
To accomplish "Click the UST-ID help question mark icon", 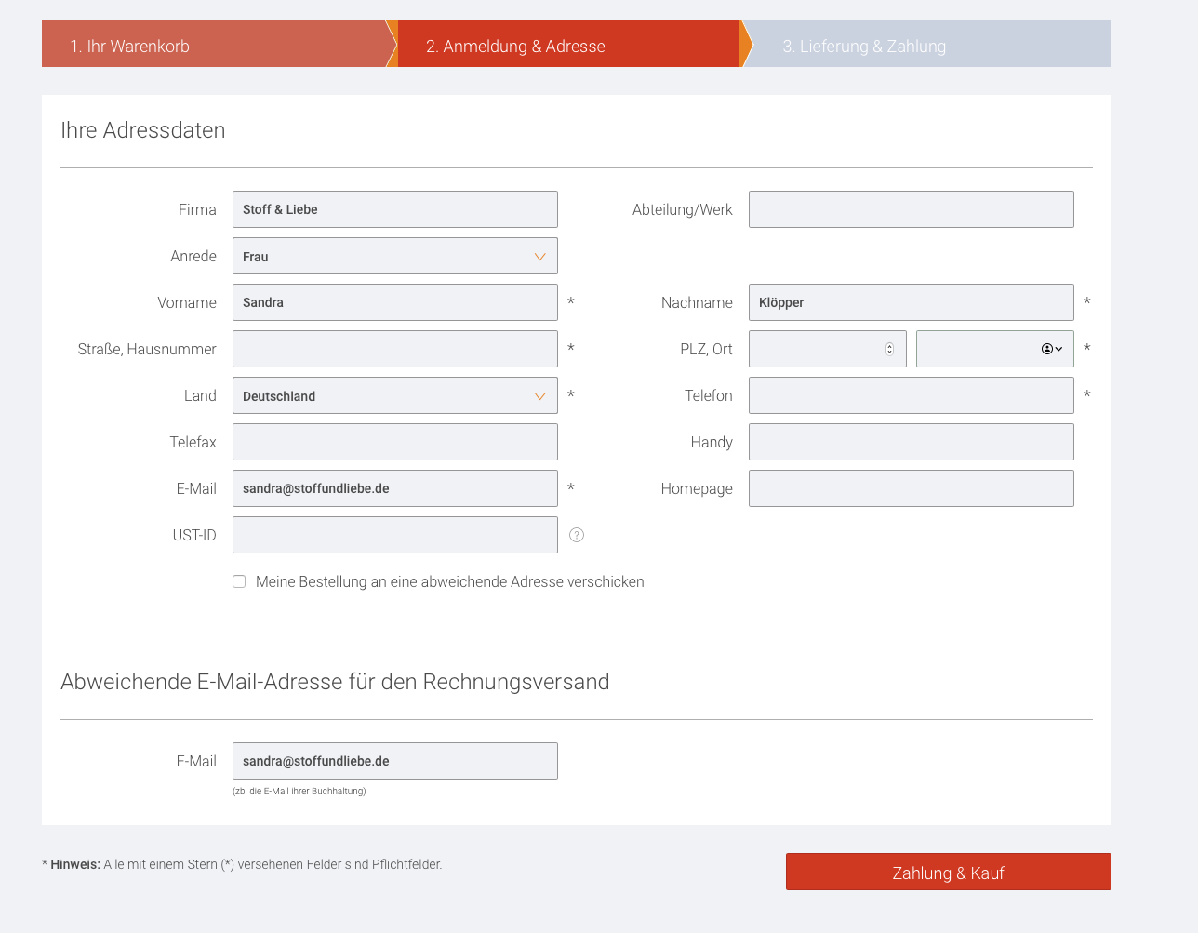I will pos(577,535).
